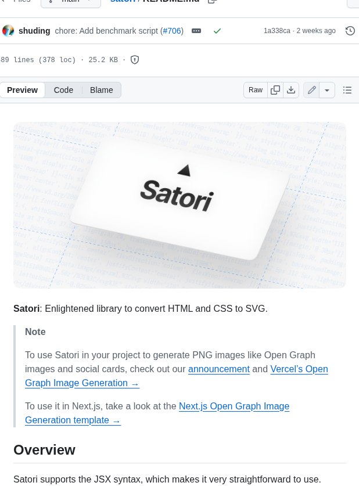
Task: Click the Raw button
Action: click(255, 90)
